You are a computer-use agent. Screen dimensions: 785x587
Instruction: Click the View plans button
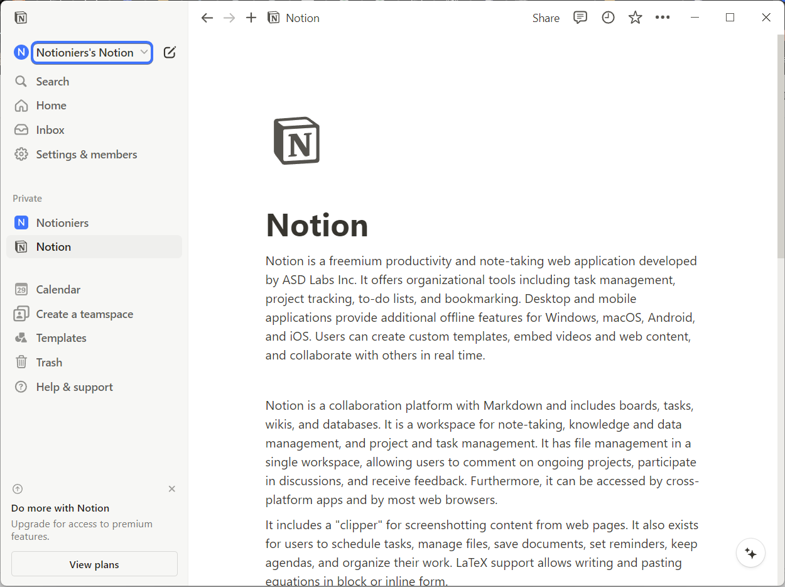pos(94,564)
